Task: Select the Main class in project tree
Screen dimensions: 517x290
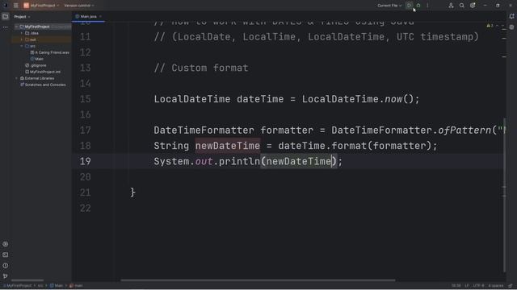Action: [37, 59]
